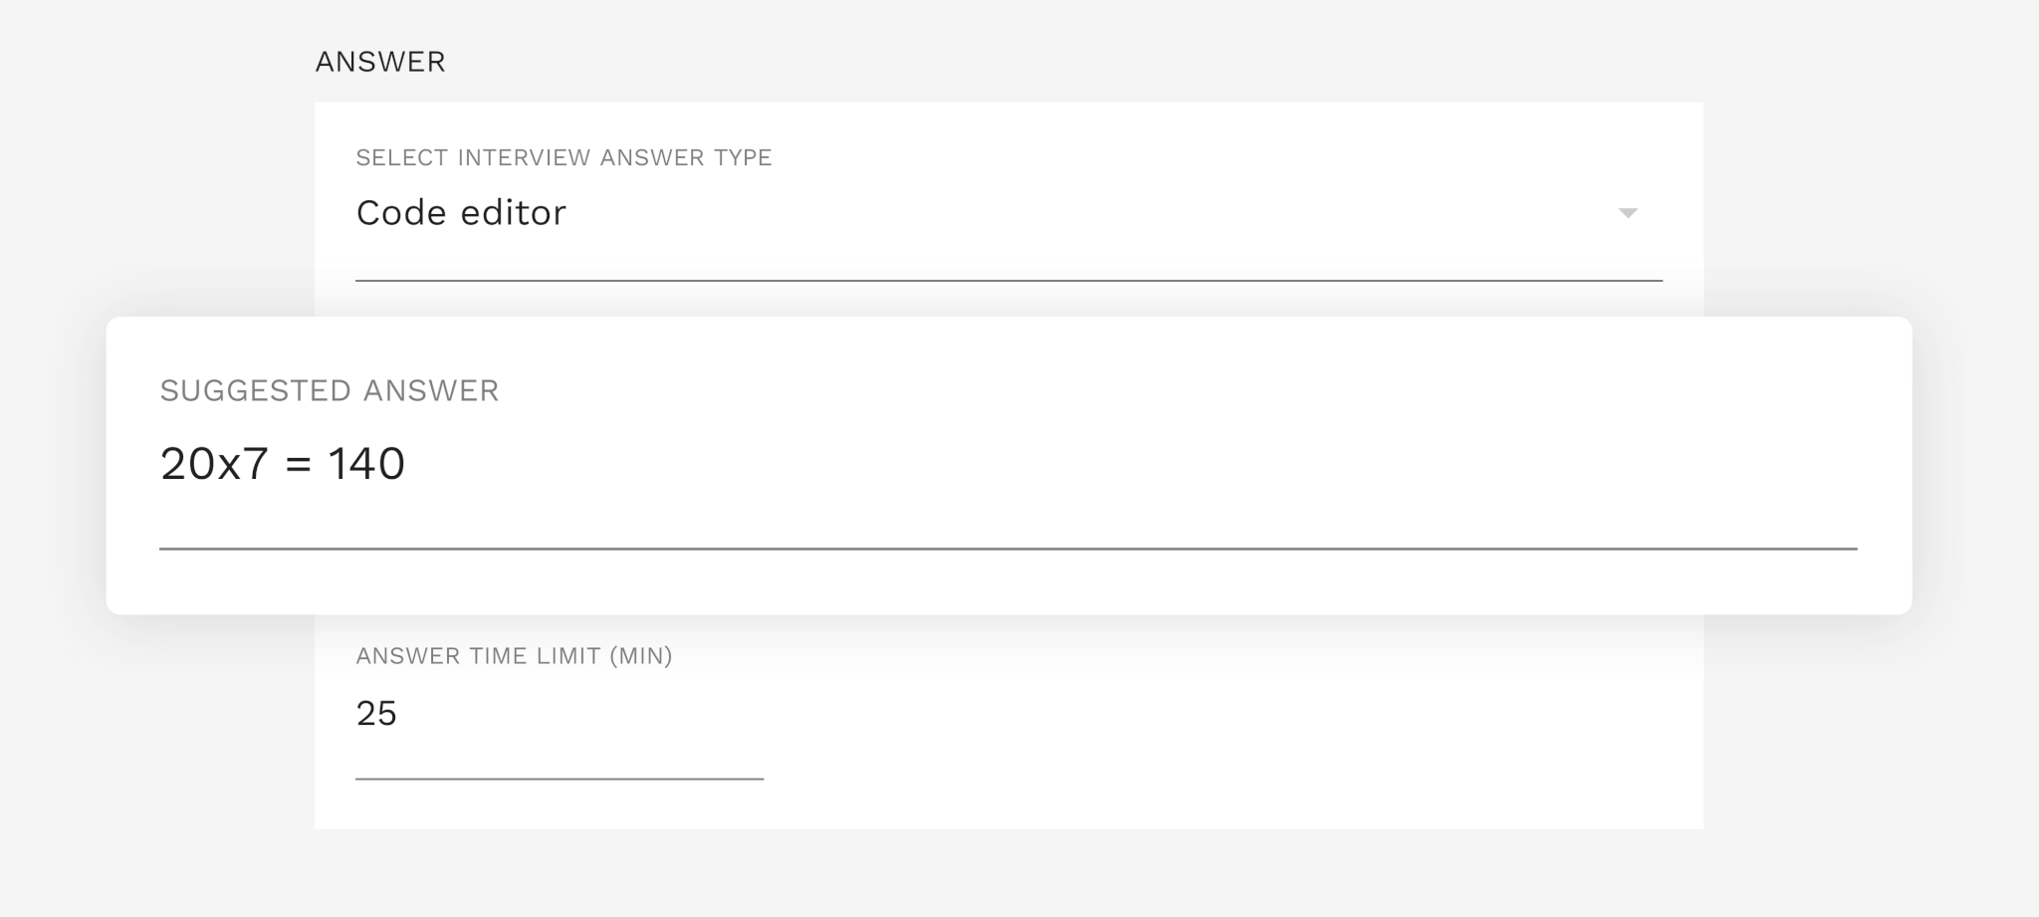Image resolution: width=2039 pixels, height=917 pixels.
Task: Select the Code editor combo box value
Action: pos(1009,213)
